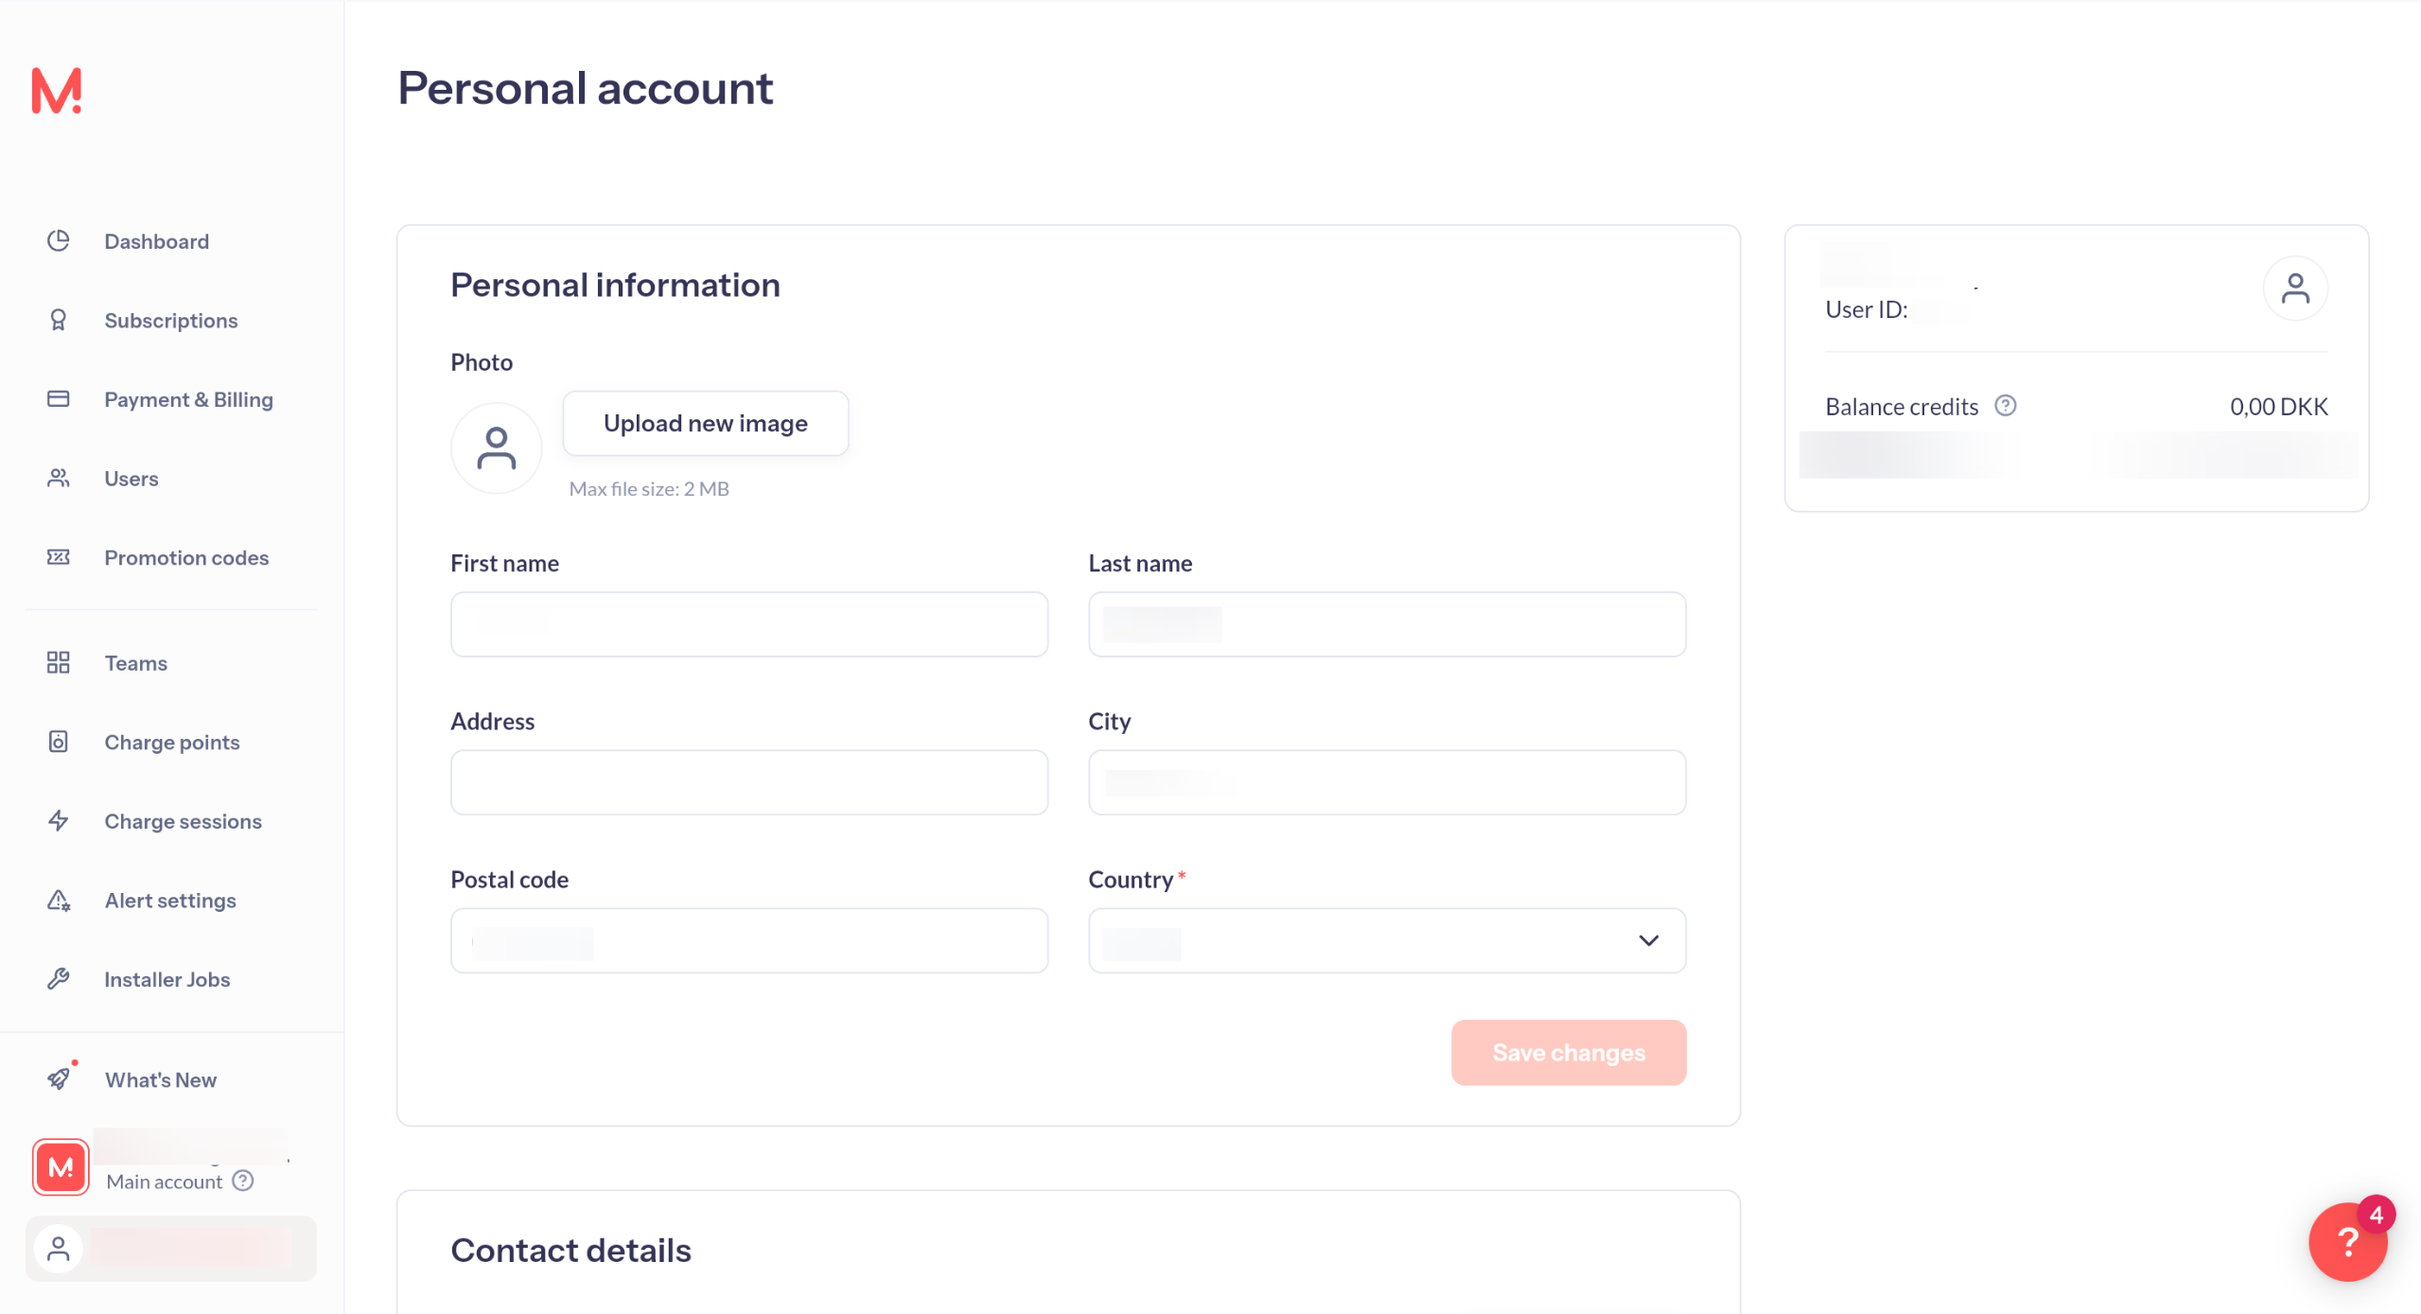Click the Installer Jobs wrench icon
2421x1314 pixels.
coord(59,979)
